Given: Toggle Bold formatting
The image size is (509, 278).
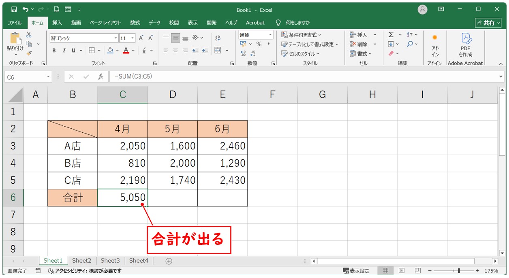Looking at the screenshot, I should 54,51.
